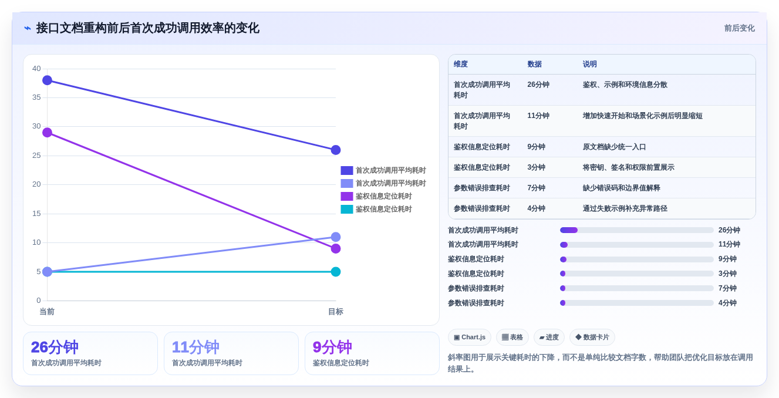The image size is (779, 398).
Task: Select the cyan data point at 目标
Action: tap(336, 272)
